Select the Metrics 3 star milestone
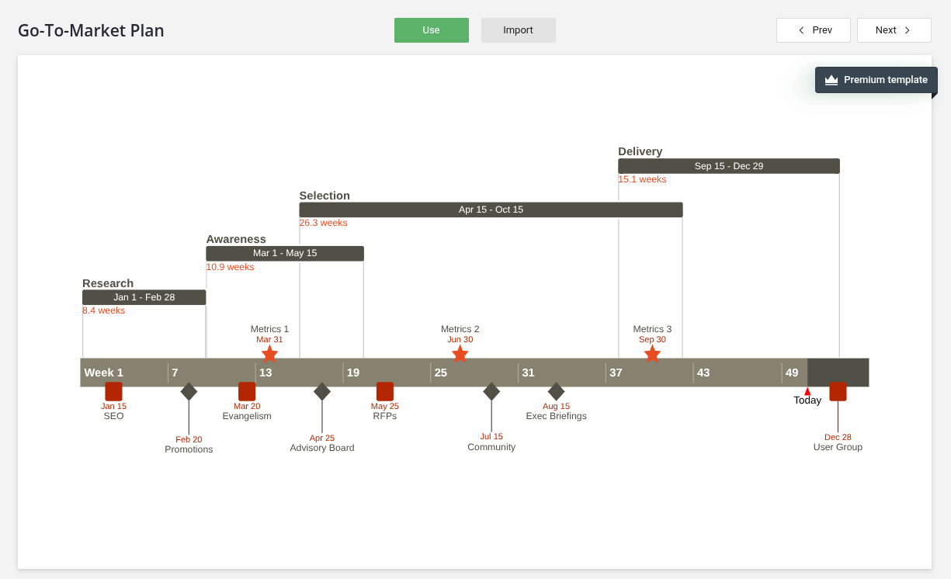Viewport: 951px width, 579px height. (652, 354)
